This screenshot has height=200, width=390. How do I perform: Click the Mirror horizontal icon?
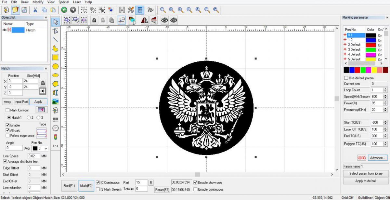click(145, 20)
